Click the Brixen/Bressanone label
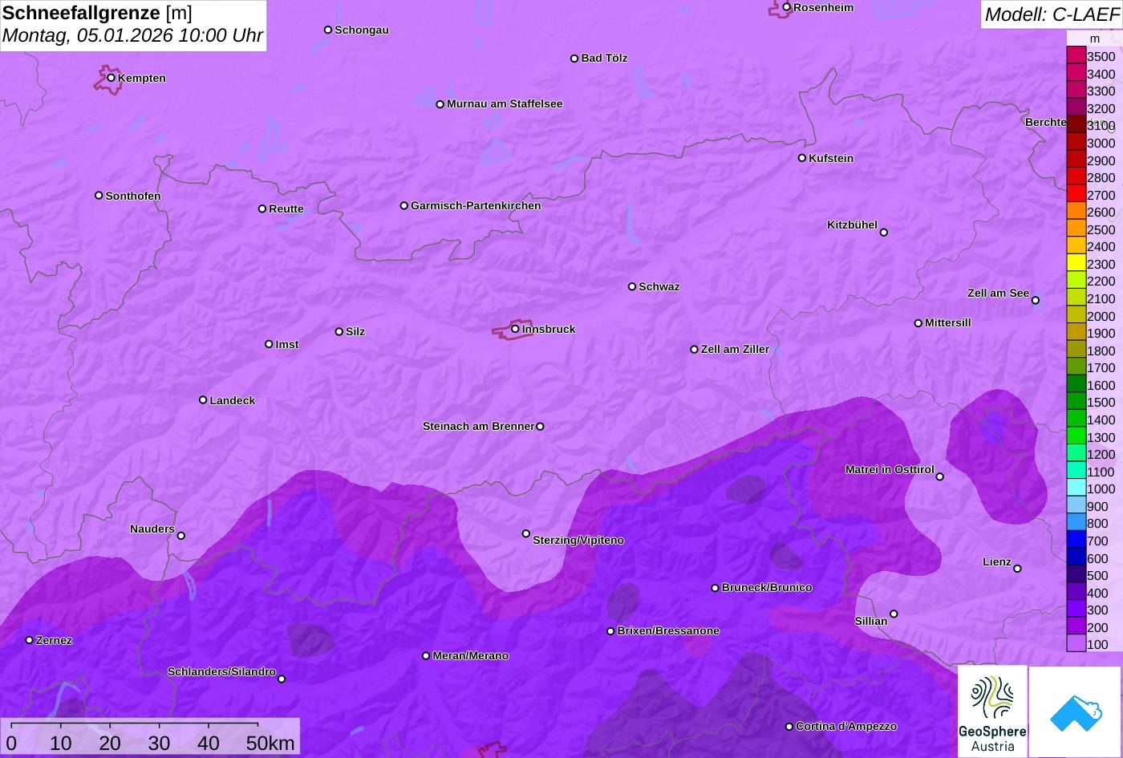1123x758 pixels. click(668, 630)
